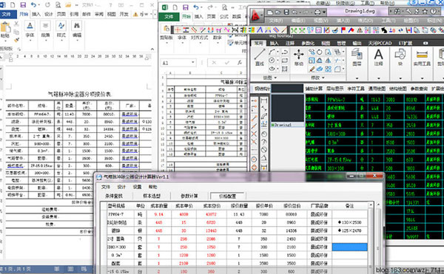Switch to Word's Design (设计) tab
Image resolution: width=444 pixels, height=274 pixels.
[x=49, y=14]
